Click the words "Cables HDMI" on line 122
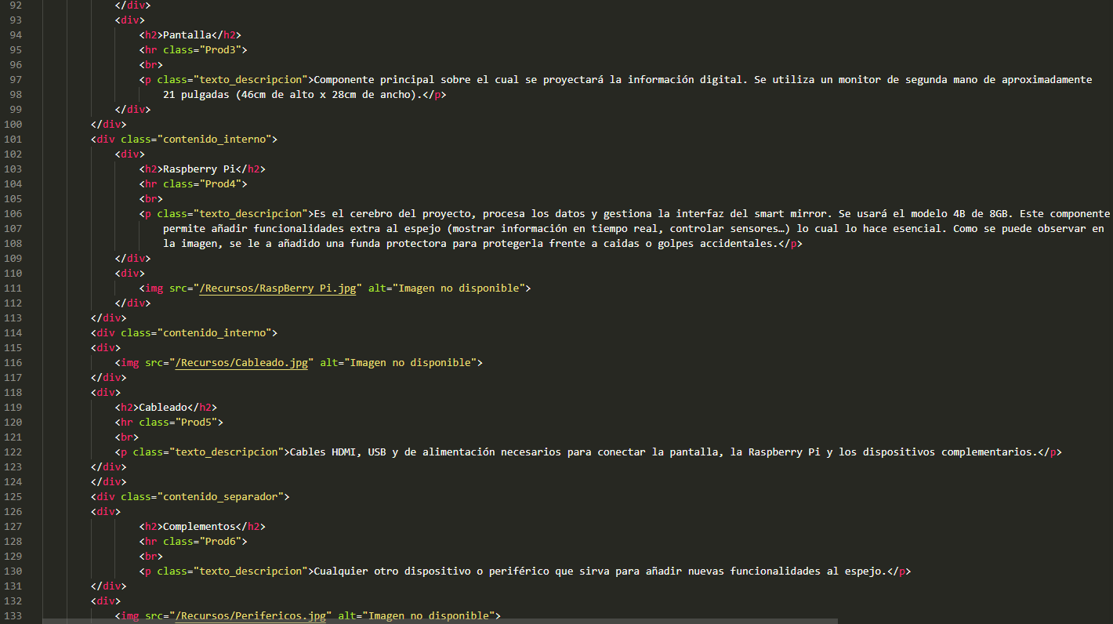The height and width of the screenshot is (624, 1113). (x=322, y=452)
